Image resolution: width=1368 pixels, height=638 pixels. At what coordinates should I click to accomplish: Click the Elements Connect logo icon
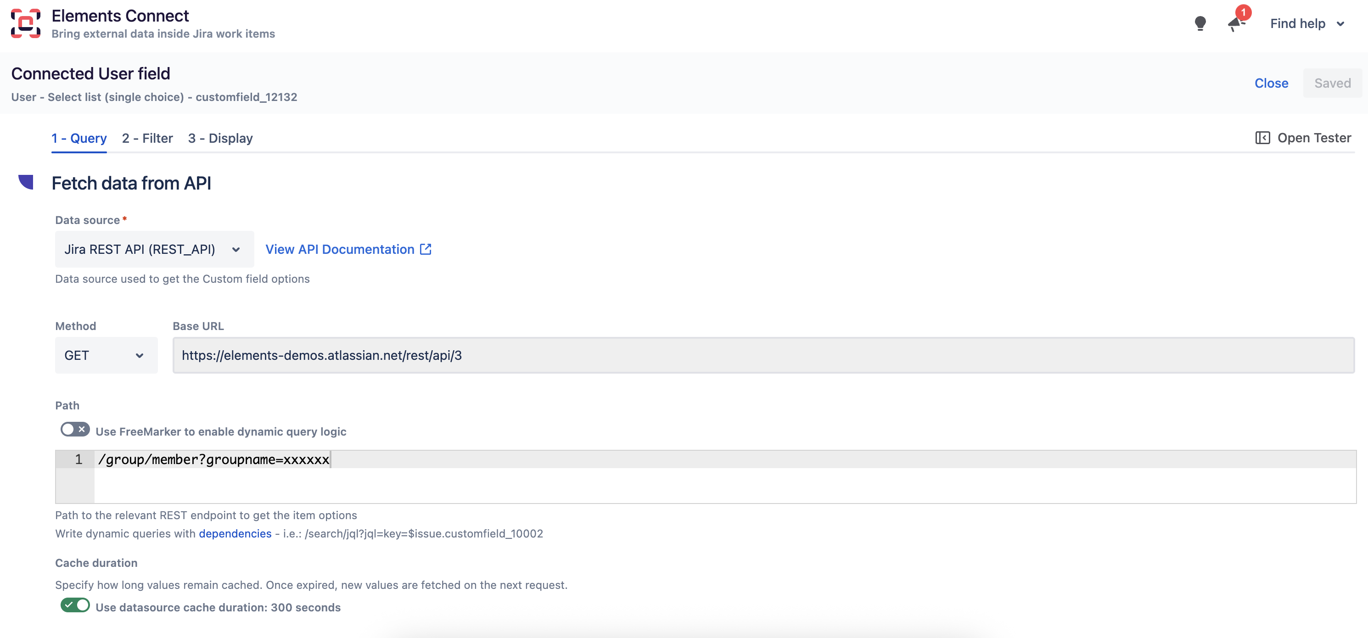26,23
